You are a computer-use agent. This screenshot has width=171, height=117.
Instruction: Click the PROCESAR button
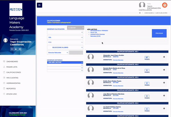(x=159, y=33)
